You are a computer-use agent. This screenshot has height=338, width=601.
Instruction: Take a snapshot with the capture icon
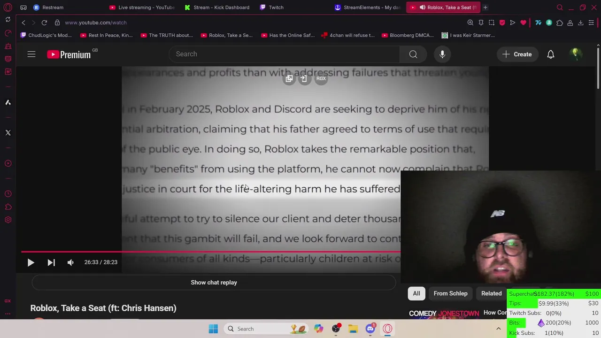492,23
